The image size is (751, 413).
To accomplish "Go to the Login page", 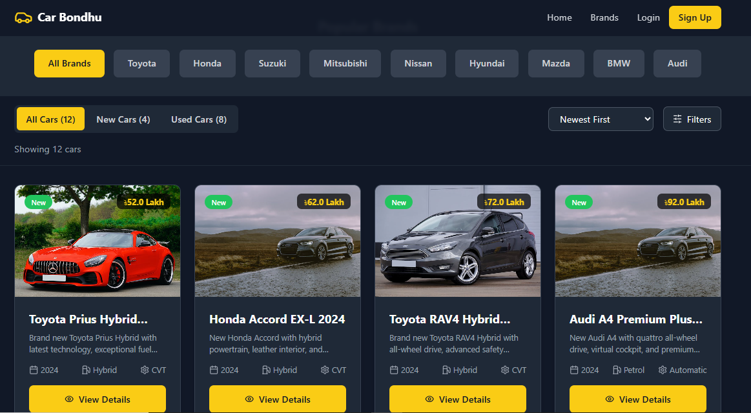I will click(648, 17).
